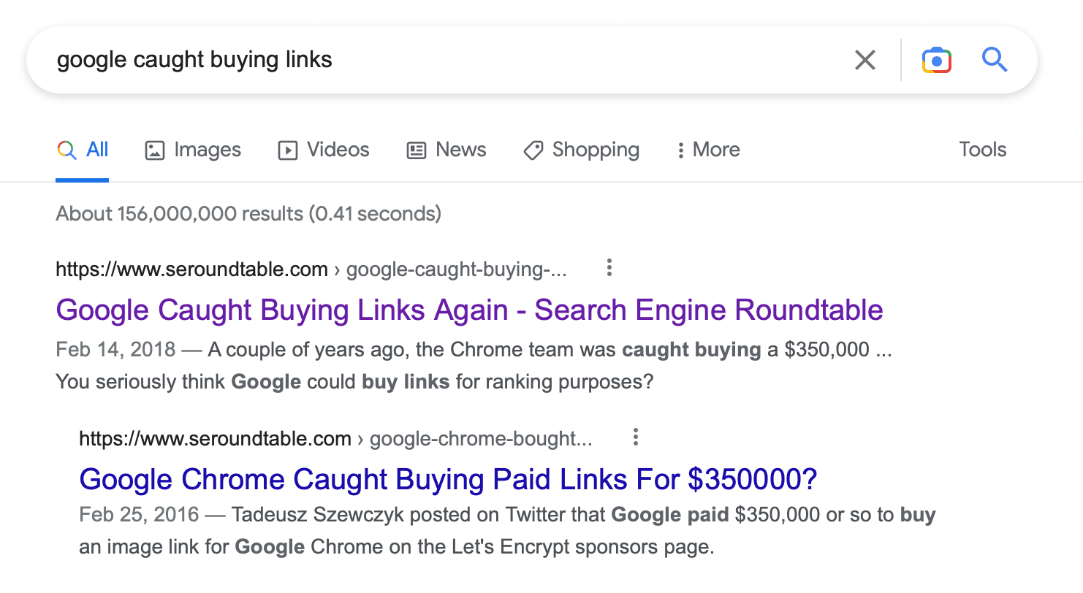Open search by image camera icon
The width and height of the screenshot is (1083, 593).
(936, 60)
